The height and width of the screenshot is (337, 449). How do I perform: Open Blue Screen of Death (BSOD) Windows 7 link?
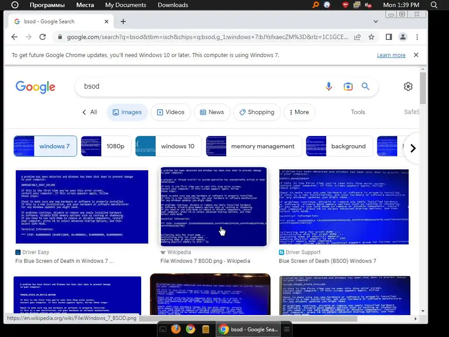tap(327, 261)
